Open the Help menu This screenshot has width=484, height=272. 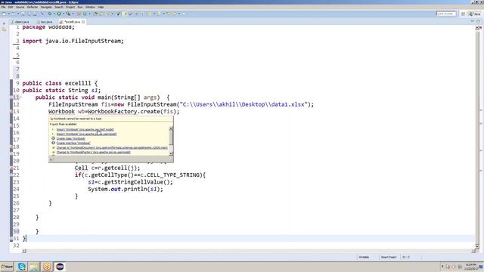(101, 7)
